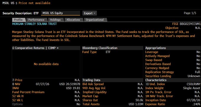Click the Bloomberg Classification header

pos(100,48)
